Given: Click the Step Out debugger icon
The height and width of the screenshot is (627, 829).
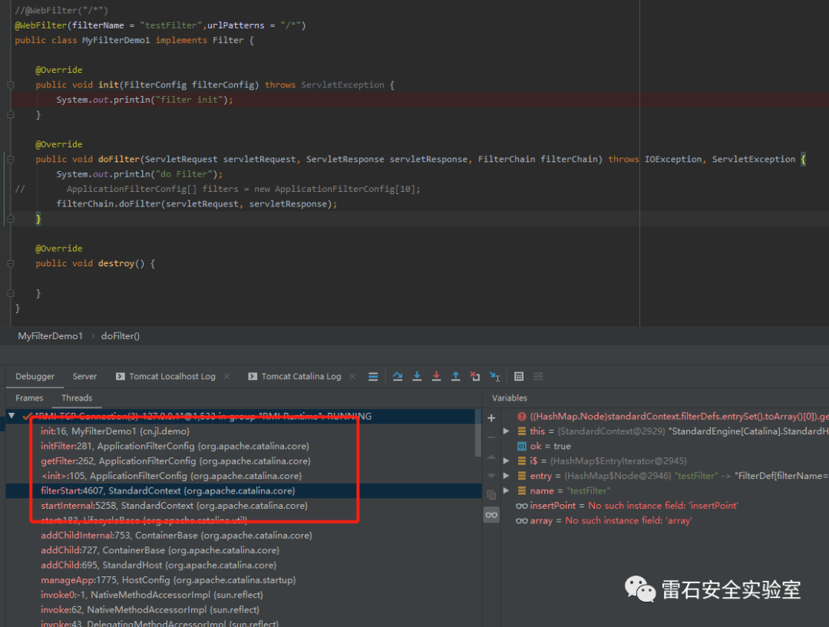Looking at the screenshot, I should tap(455, 376).
